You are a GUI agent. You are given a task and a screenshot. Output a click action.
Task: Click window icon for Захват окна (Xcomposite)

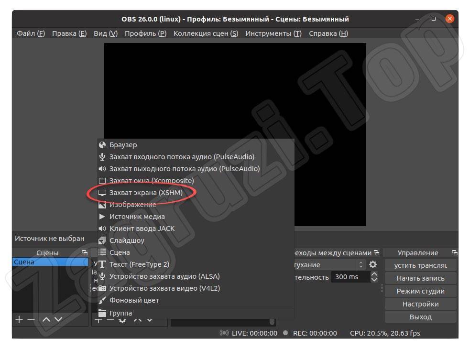coord(102,181)
